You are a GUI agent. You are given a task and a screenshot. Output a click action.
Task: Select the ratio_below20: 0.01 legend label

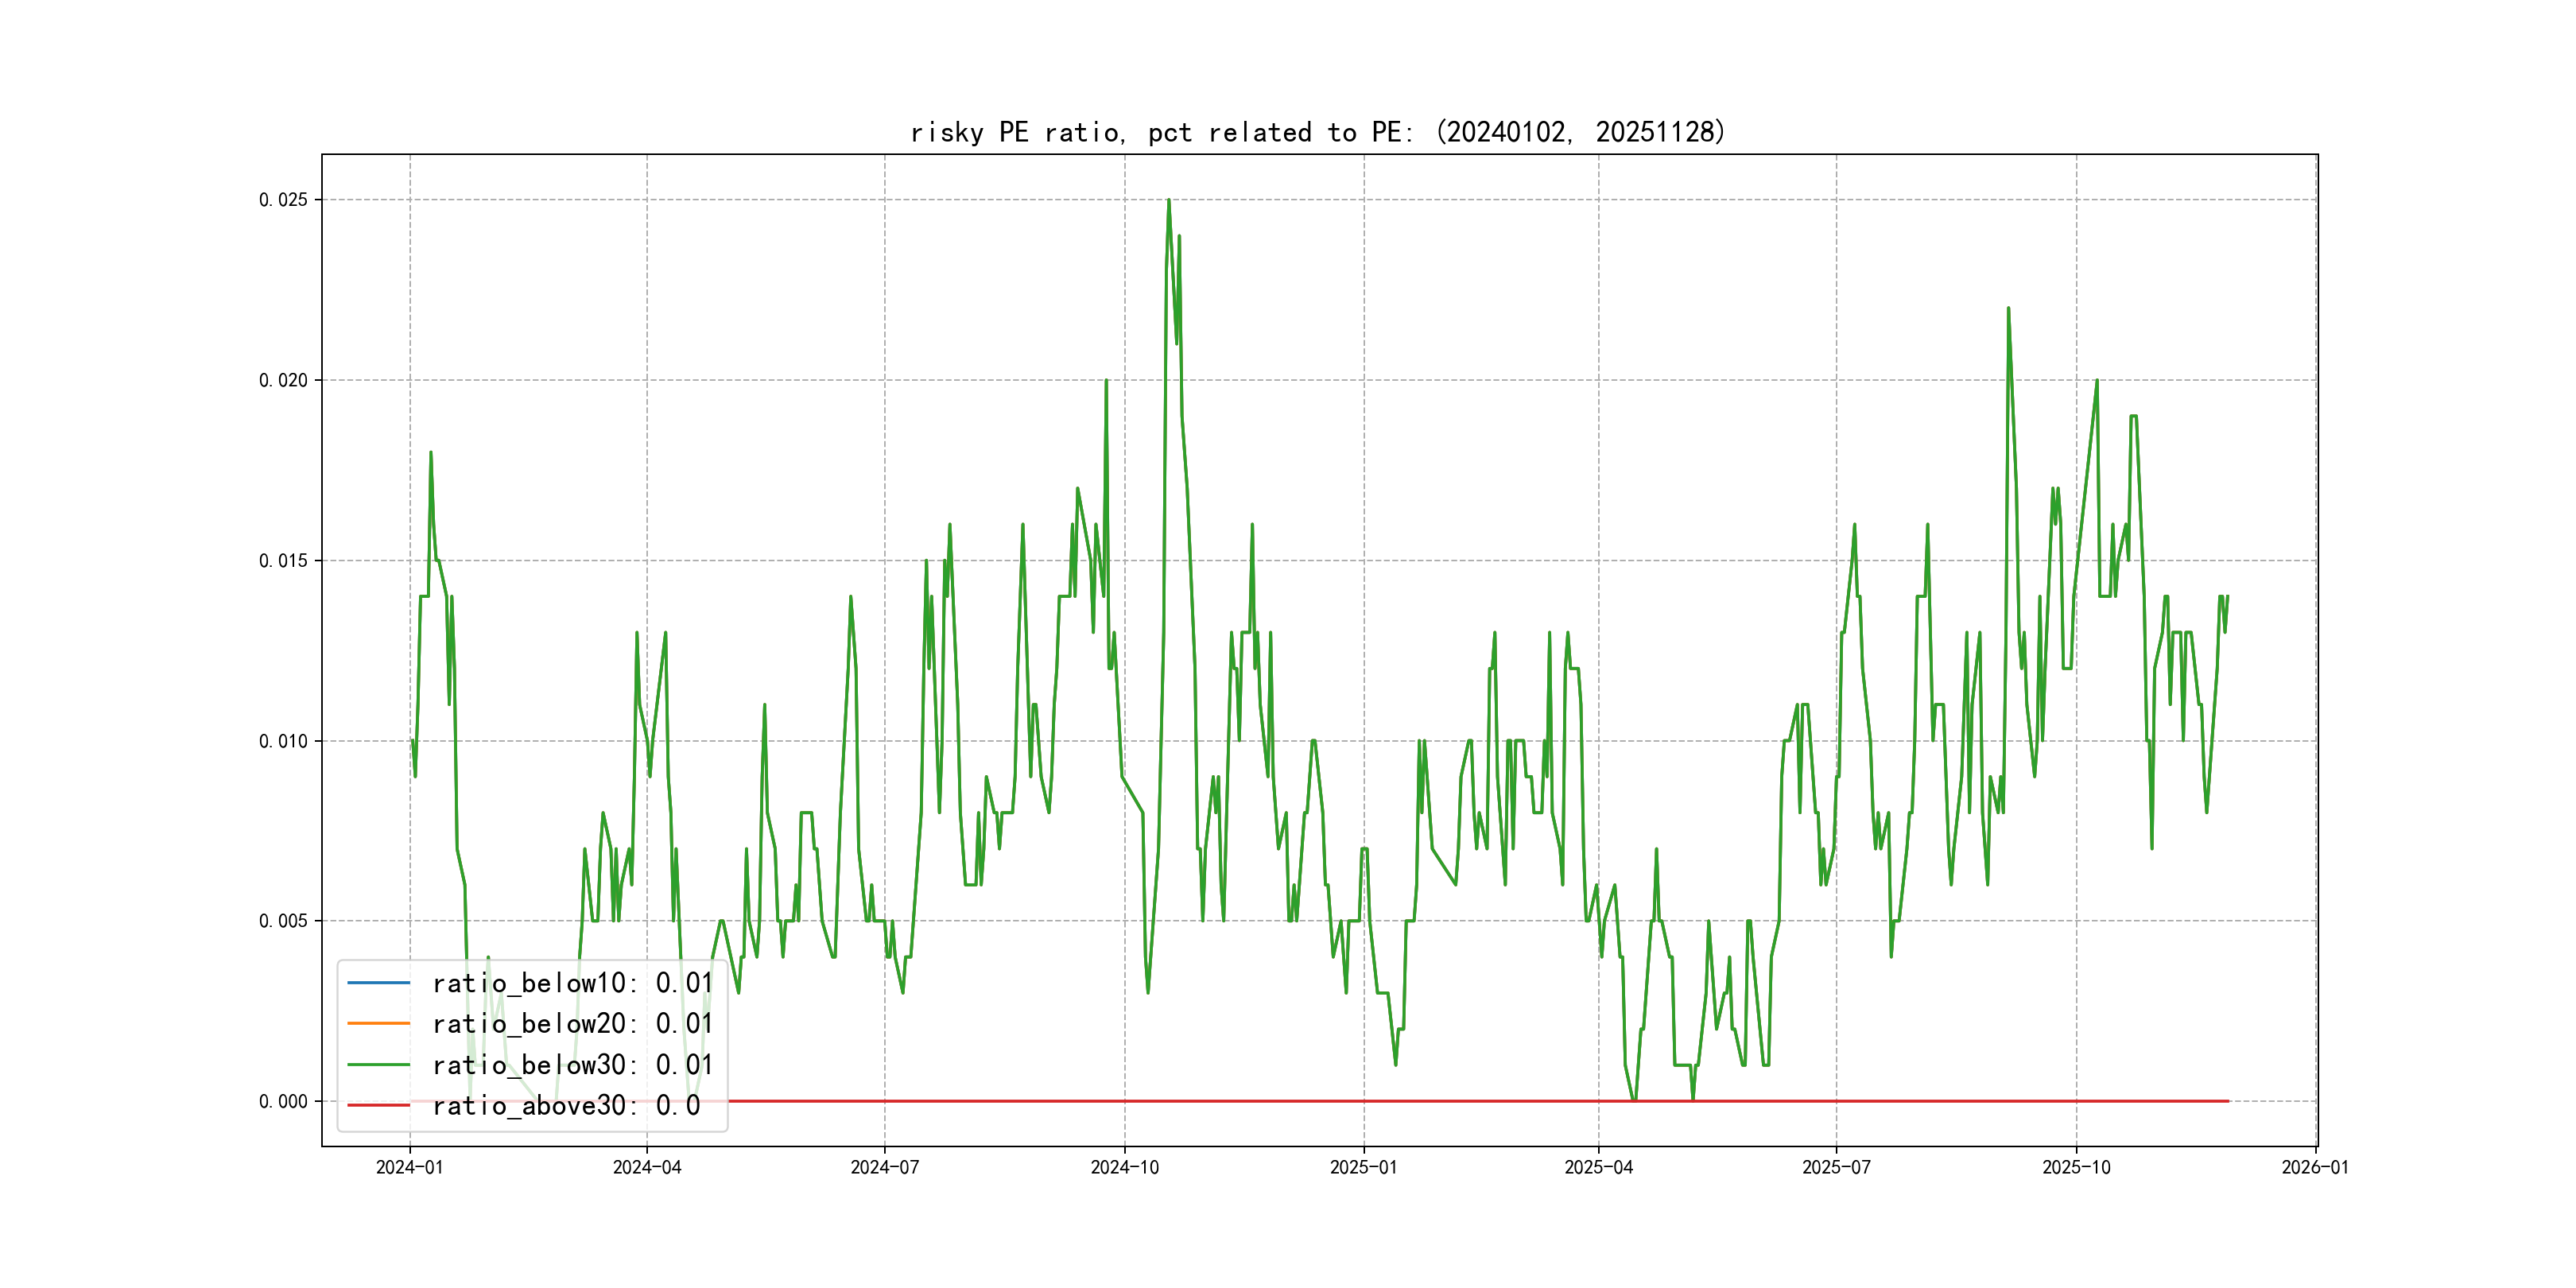572,1024
